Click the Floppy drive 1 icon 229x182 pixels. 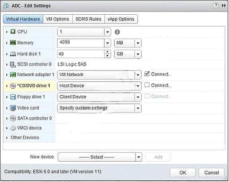tap(13, 97)
